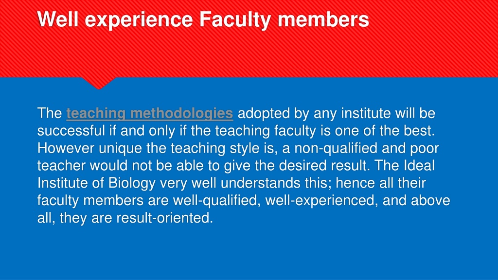Click the word members in the heading
This screenshot has height=280, width=498.
coord(323,19)
